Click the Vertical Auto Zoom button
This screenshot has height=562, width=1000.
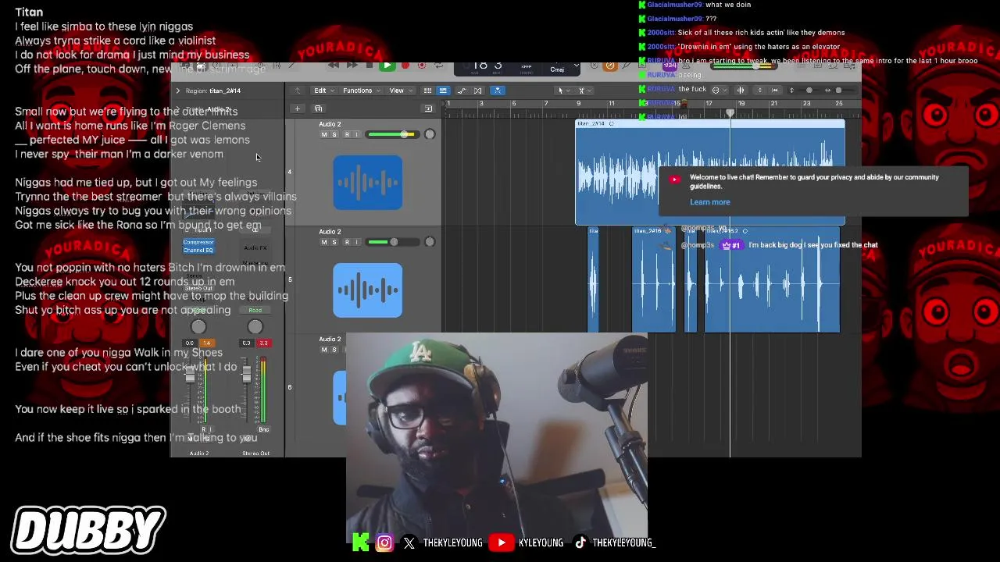pyautogui.click(x=759, y=91)
